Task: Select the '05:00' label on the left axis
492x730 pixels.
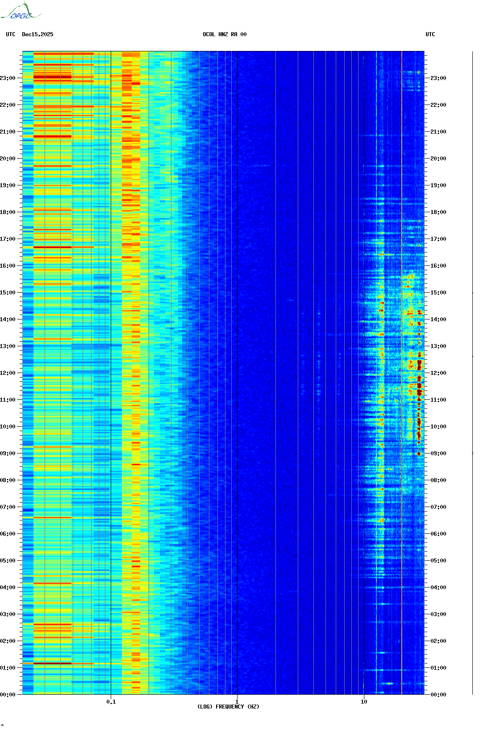Action: [8, 561]
